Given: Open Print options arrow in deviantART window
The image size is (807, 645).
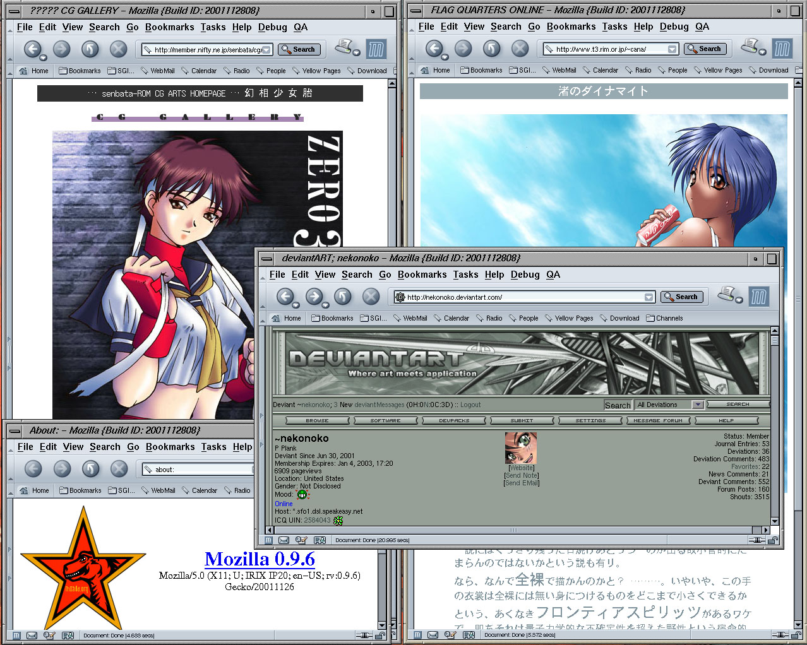Looking at the screenshot, I should 738,300.
